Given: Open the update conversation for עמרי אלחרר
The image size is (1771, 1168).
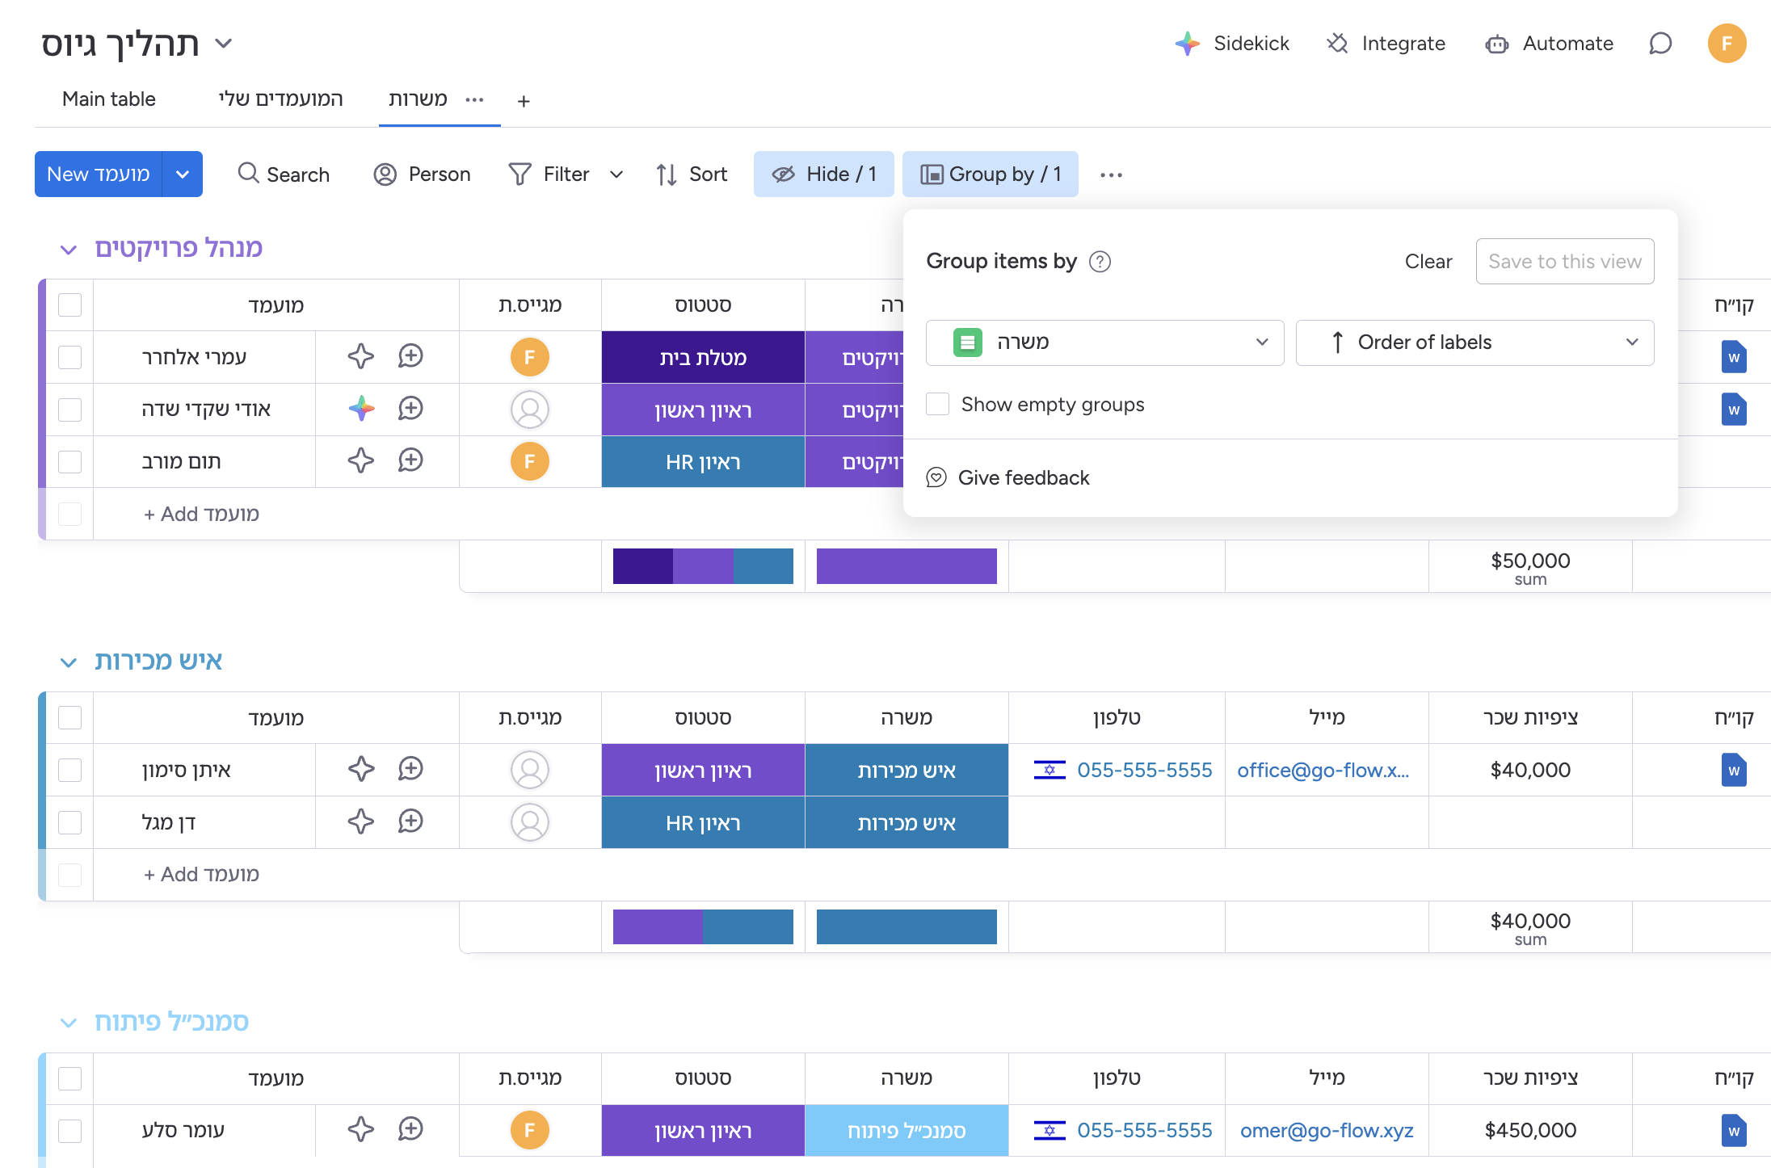Looking at the screenshot, I should (x=410, y=356).
